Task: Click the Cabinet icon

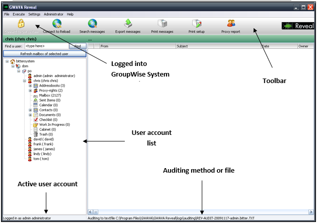Action: 36,129
